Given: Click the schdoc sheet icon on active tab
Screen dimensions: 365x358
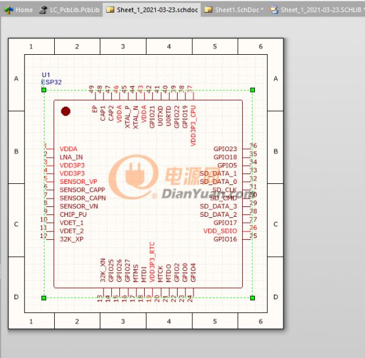Looking at the screenshot, I should (110, 10).
